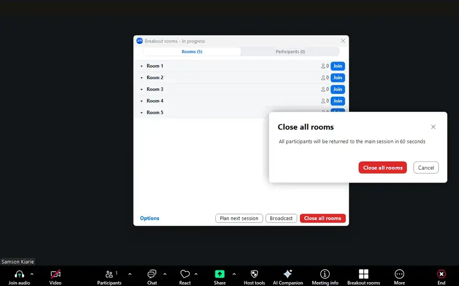The width and height of the screenshot is (459, 286).
Task: Click the React heart icon
Action: 185,274
